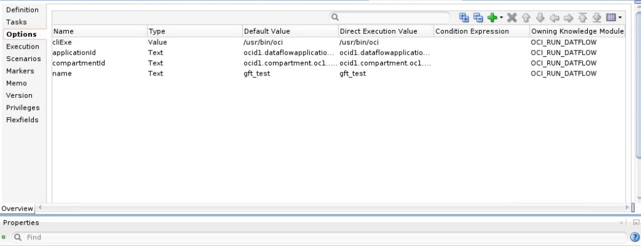Minimize the Properties panel

(636, 223)
